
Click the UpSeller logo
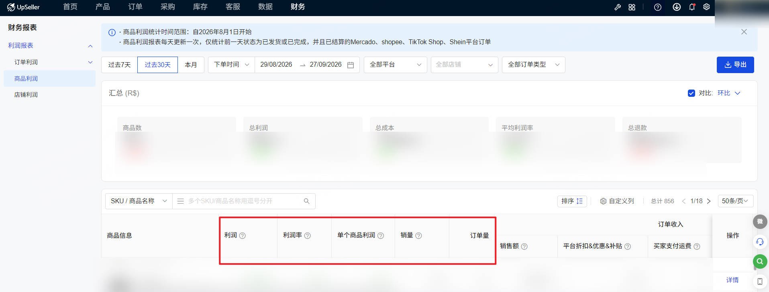coord(23,7)
